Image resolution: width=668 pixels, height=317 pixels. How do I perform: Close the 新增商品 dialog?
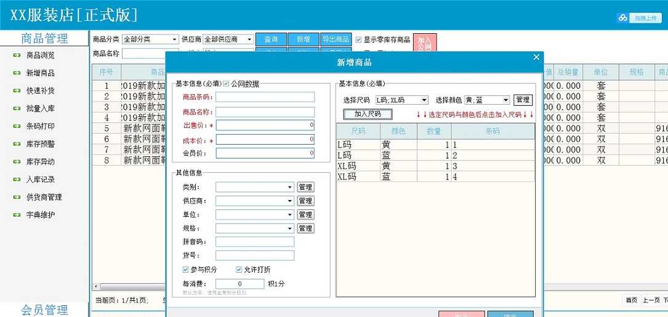[536, 57]
